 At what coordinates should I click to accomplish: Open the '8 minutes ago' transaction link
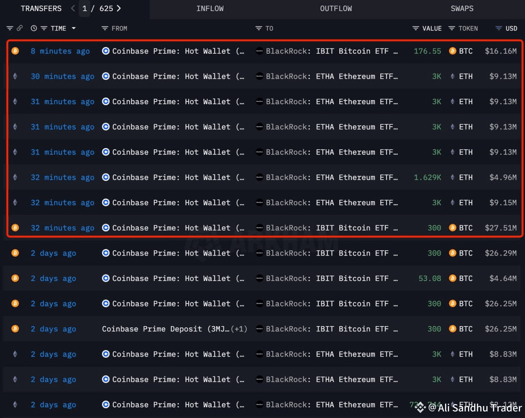click(x=60, y=51)
